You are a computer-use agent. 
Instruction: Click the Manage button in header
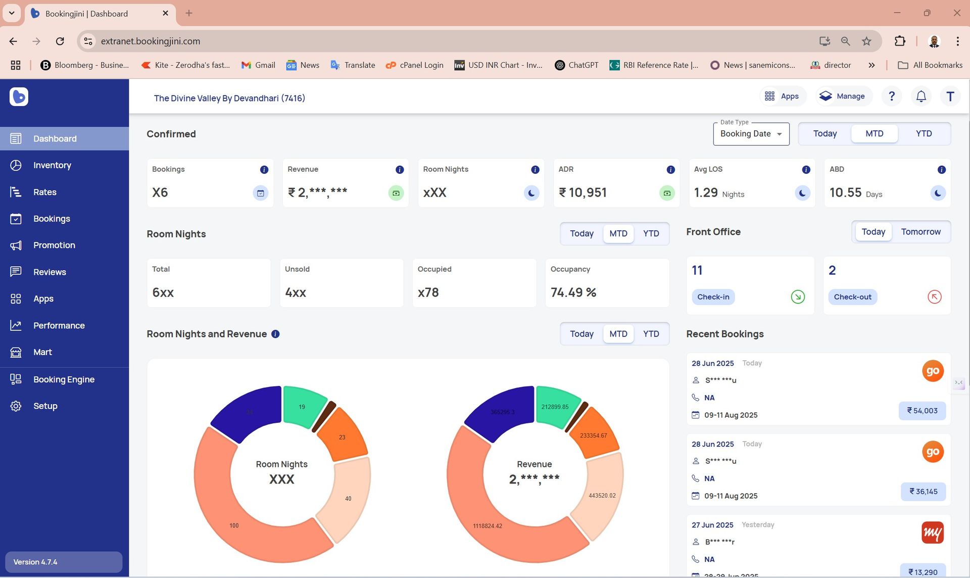(843, 97)
